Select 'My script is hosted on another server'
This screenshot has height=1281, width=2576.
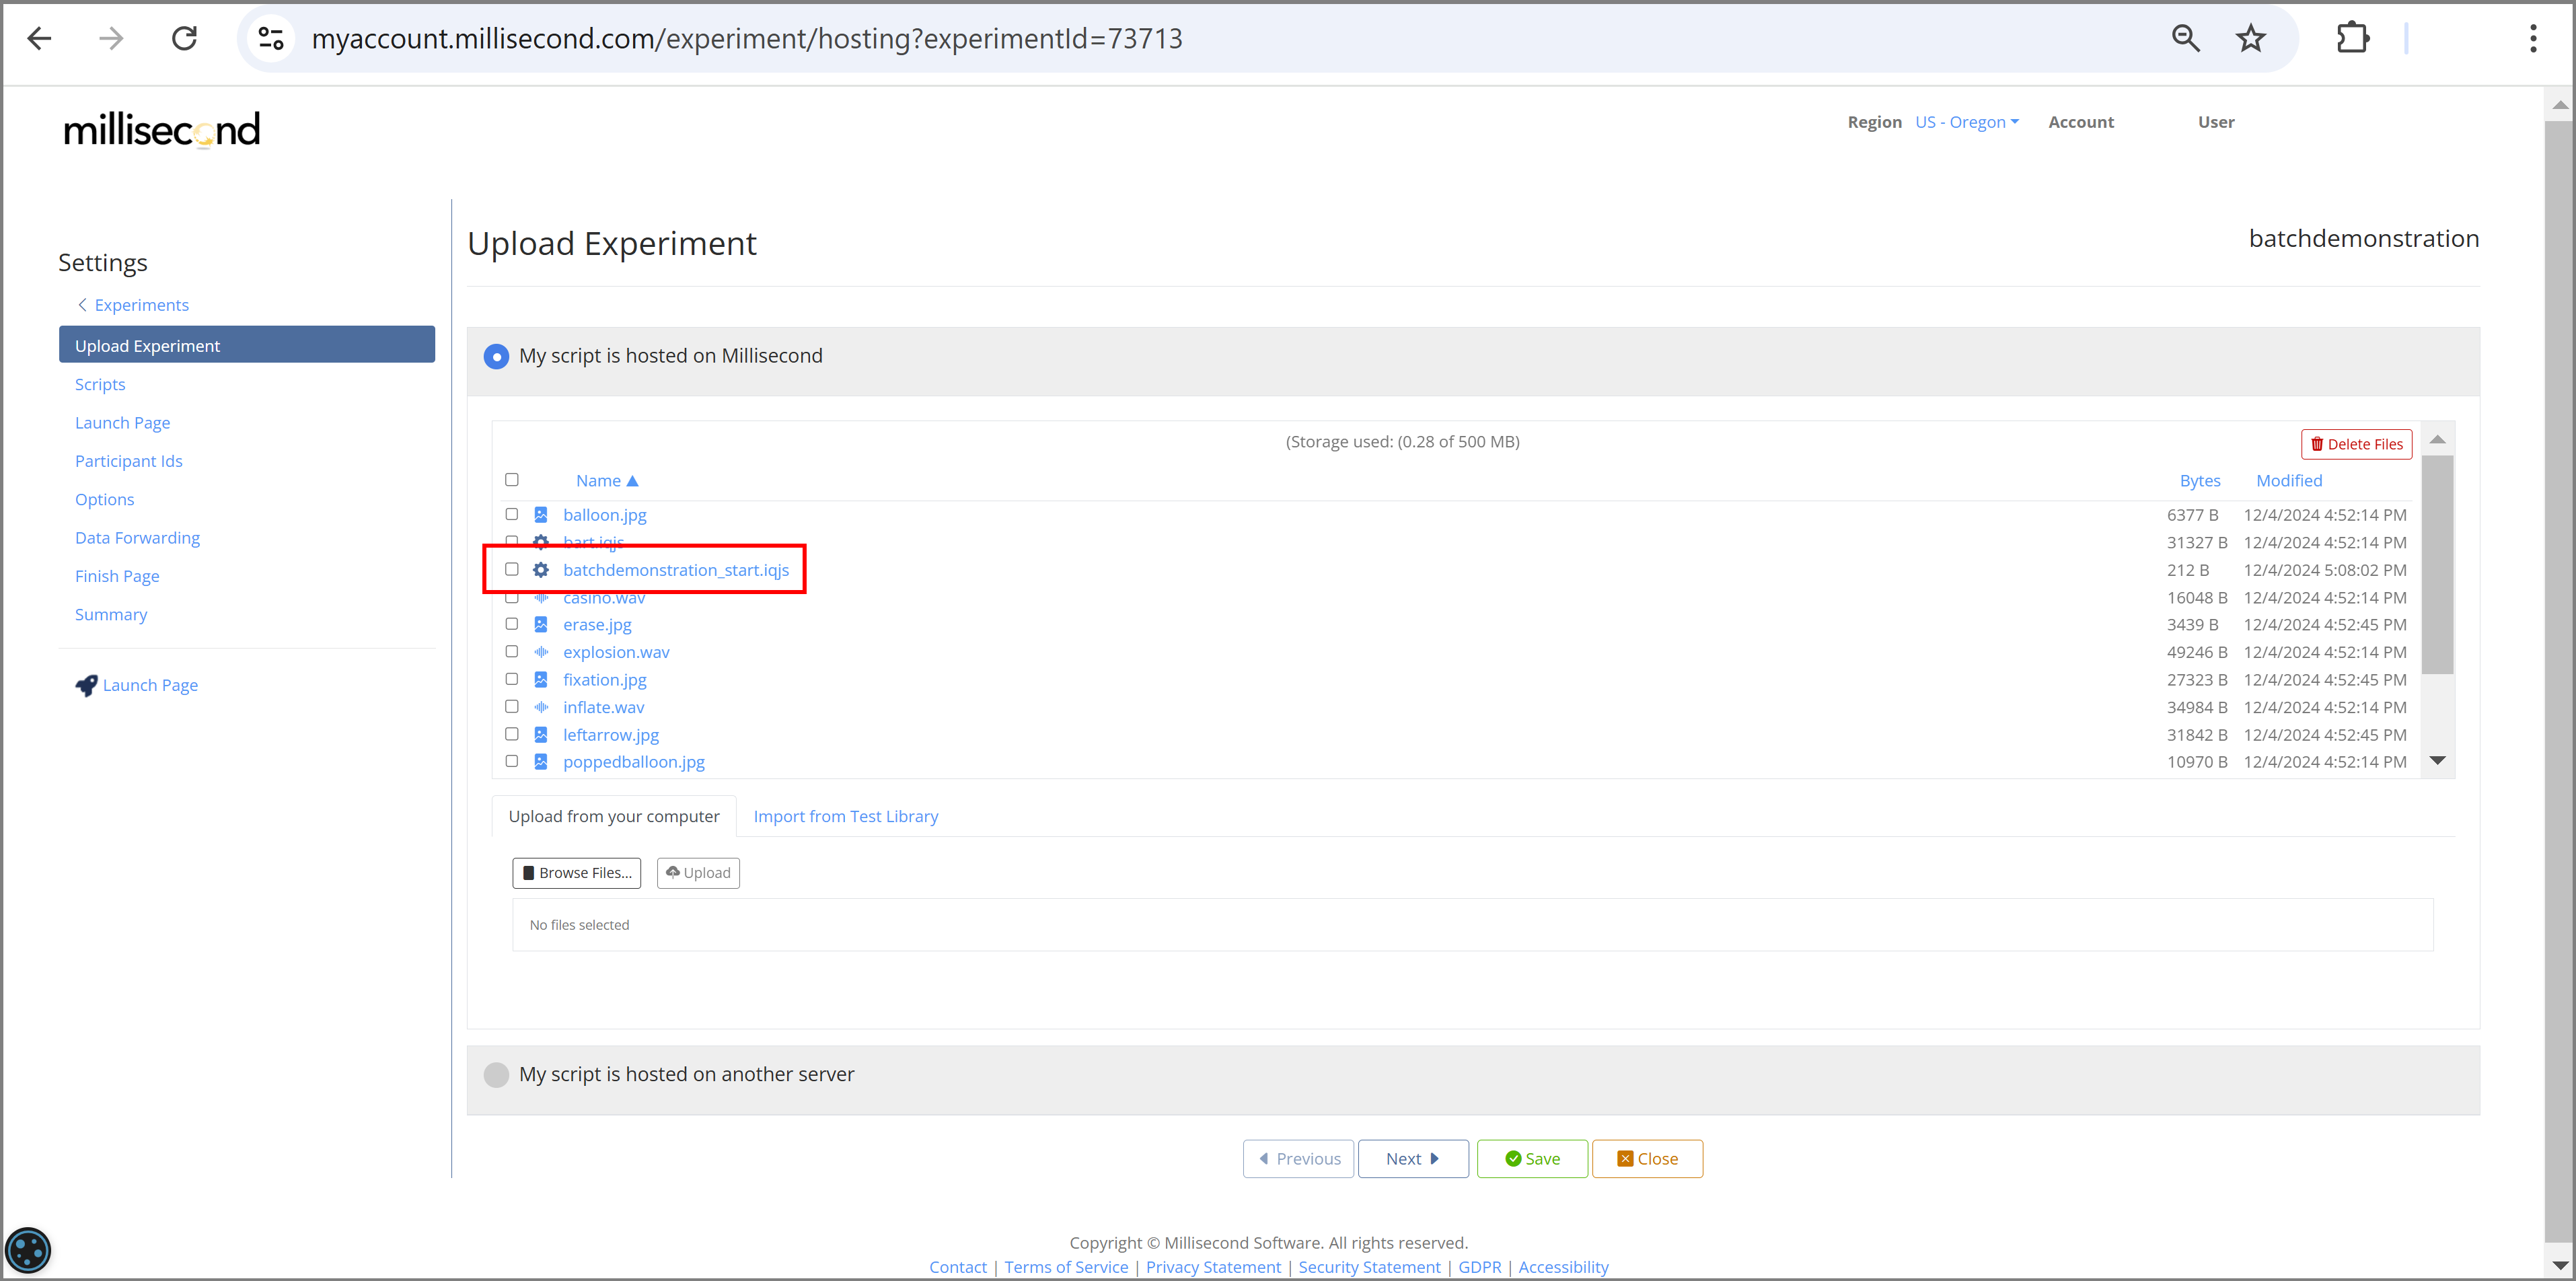point(496,1074)
